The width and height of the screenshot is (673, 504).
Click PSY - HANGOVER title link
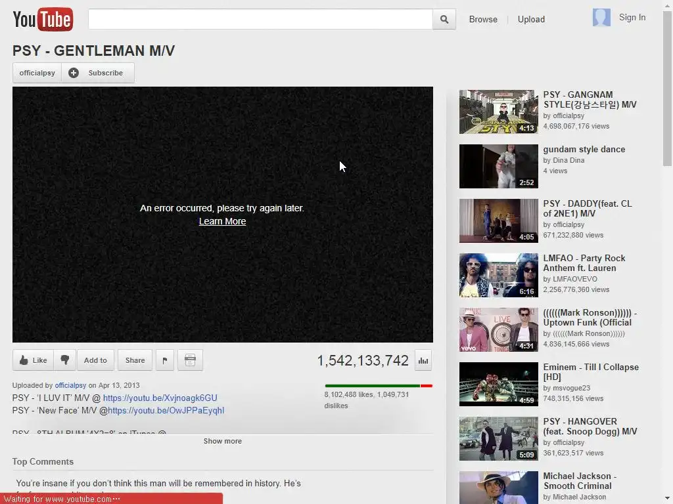point(590,427)
